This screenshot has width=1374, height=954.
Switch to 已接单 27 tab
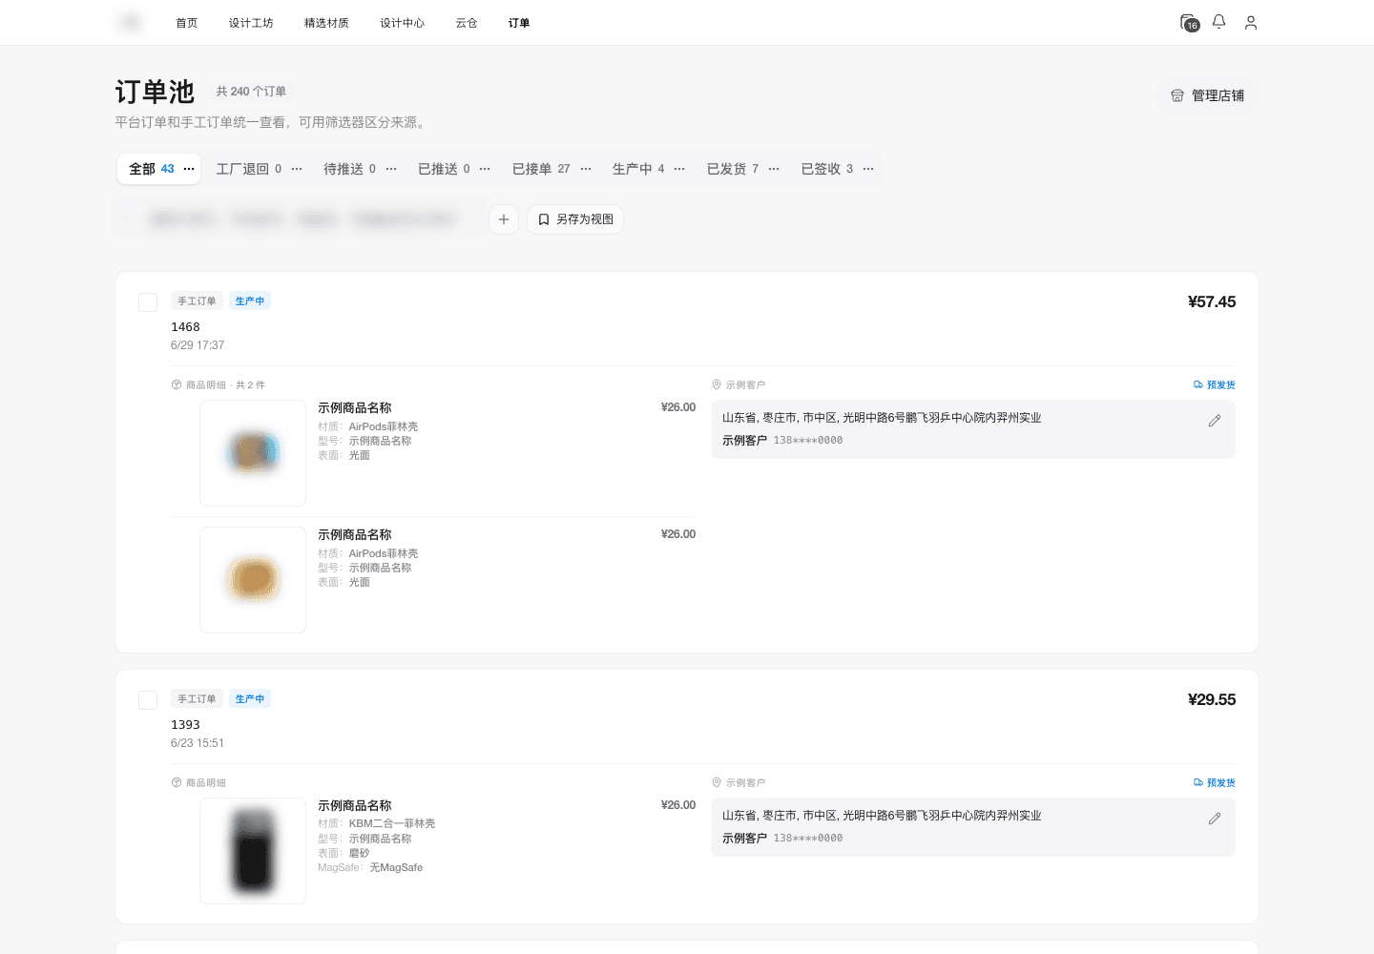point(541,169)
